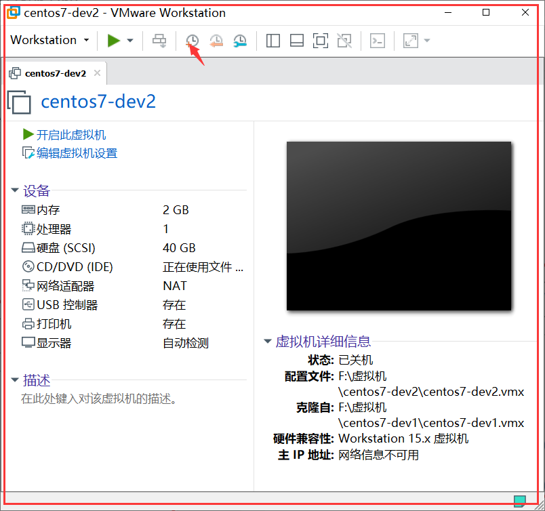Toggle the thumbnail bar view icon
The width and height of the screenshot is (545, 511).
pos(297,41)
